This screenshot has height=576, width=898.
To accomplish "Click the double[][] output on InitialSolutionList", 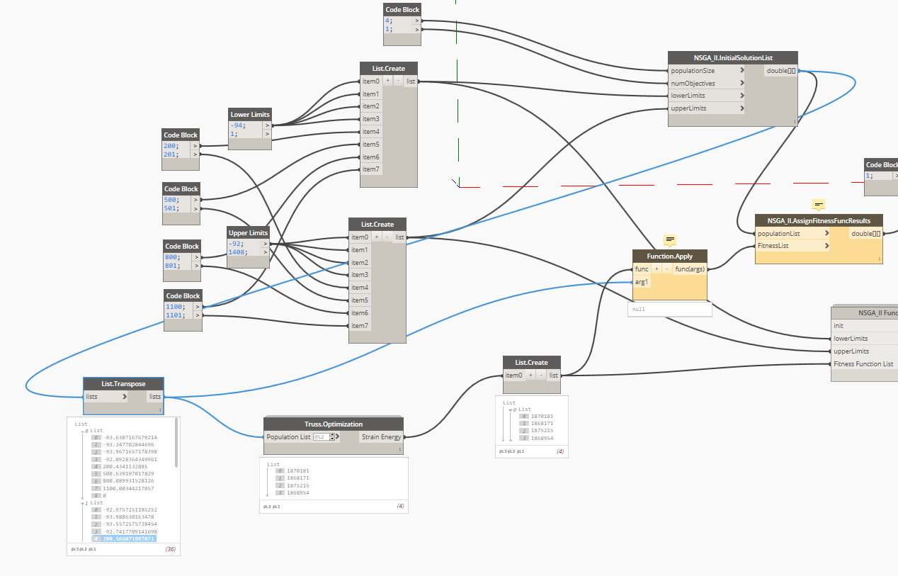I will pyautogui.click(x=781, y=71).
